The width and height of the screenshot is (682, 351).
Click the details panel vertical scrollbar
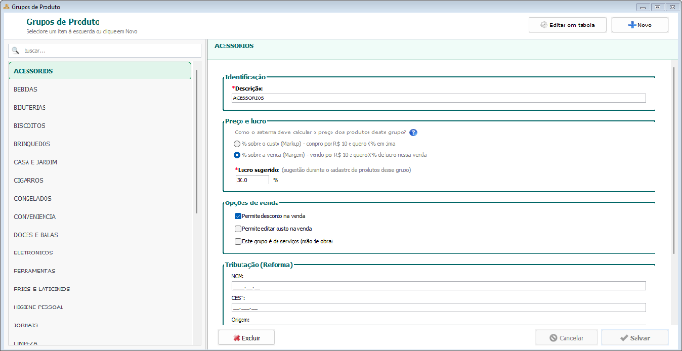pyautogui.click(x=673, y=161)
